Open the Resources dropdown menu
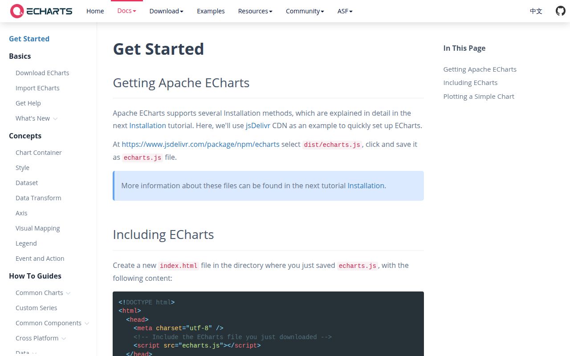The width and height of the screenshot is (570, 356). [x=255, y=11]
